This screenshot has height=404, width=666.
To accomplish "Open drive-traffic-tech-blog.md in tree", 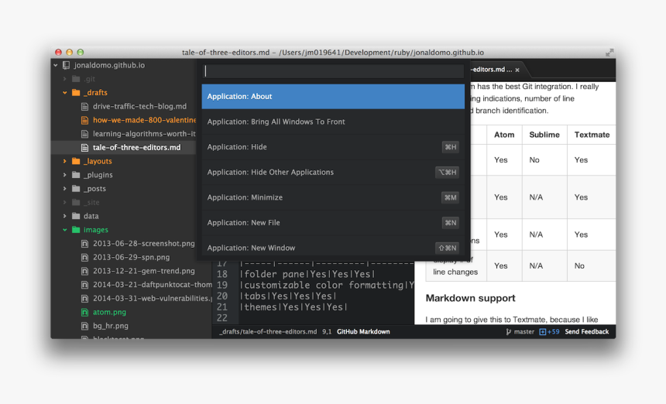I will 139,107.
